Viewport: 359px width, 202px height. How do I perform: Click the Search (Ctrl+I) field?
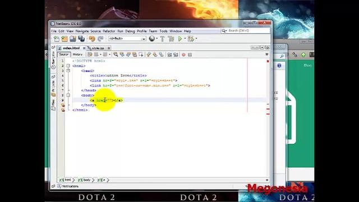click(246, 31)
